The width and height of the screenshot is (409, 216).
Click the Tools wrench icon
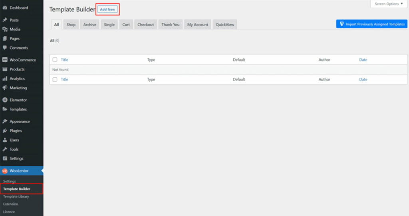coord(5,149)
